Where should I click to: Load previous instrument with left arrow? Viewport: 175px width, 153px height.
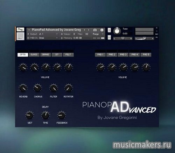click(x=84, y=30)
